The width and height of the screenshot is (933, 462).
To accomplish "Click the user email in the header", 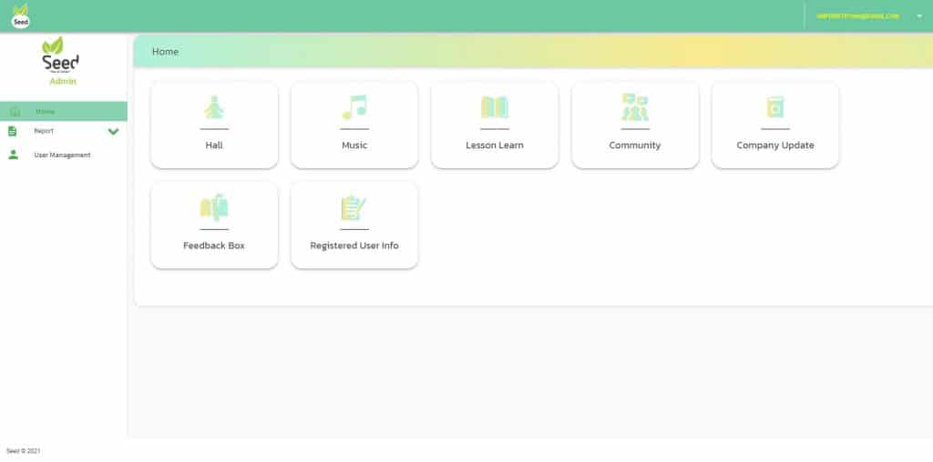I will pyautogui.click(x=857, y=16).
